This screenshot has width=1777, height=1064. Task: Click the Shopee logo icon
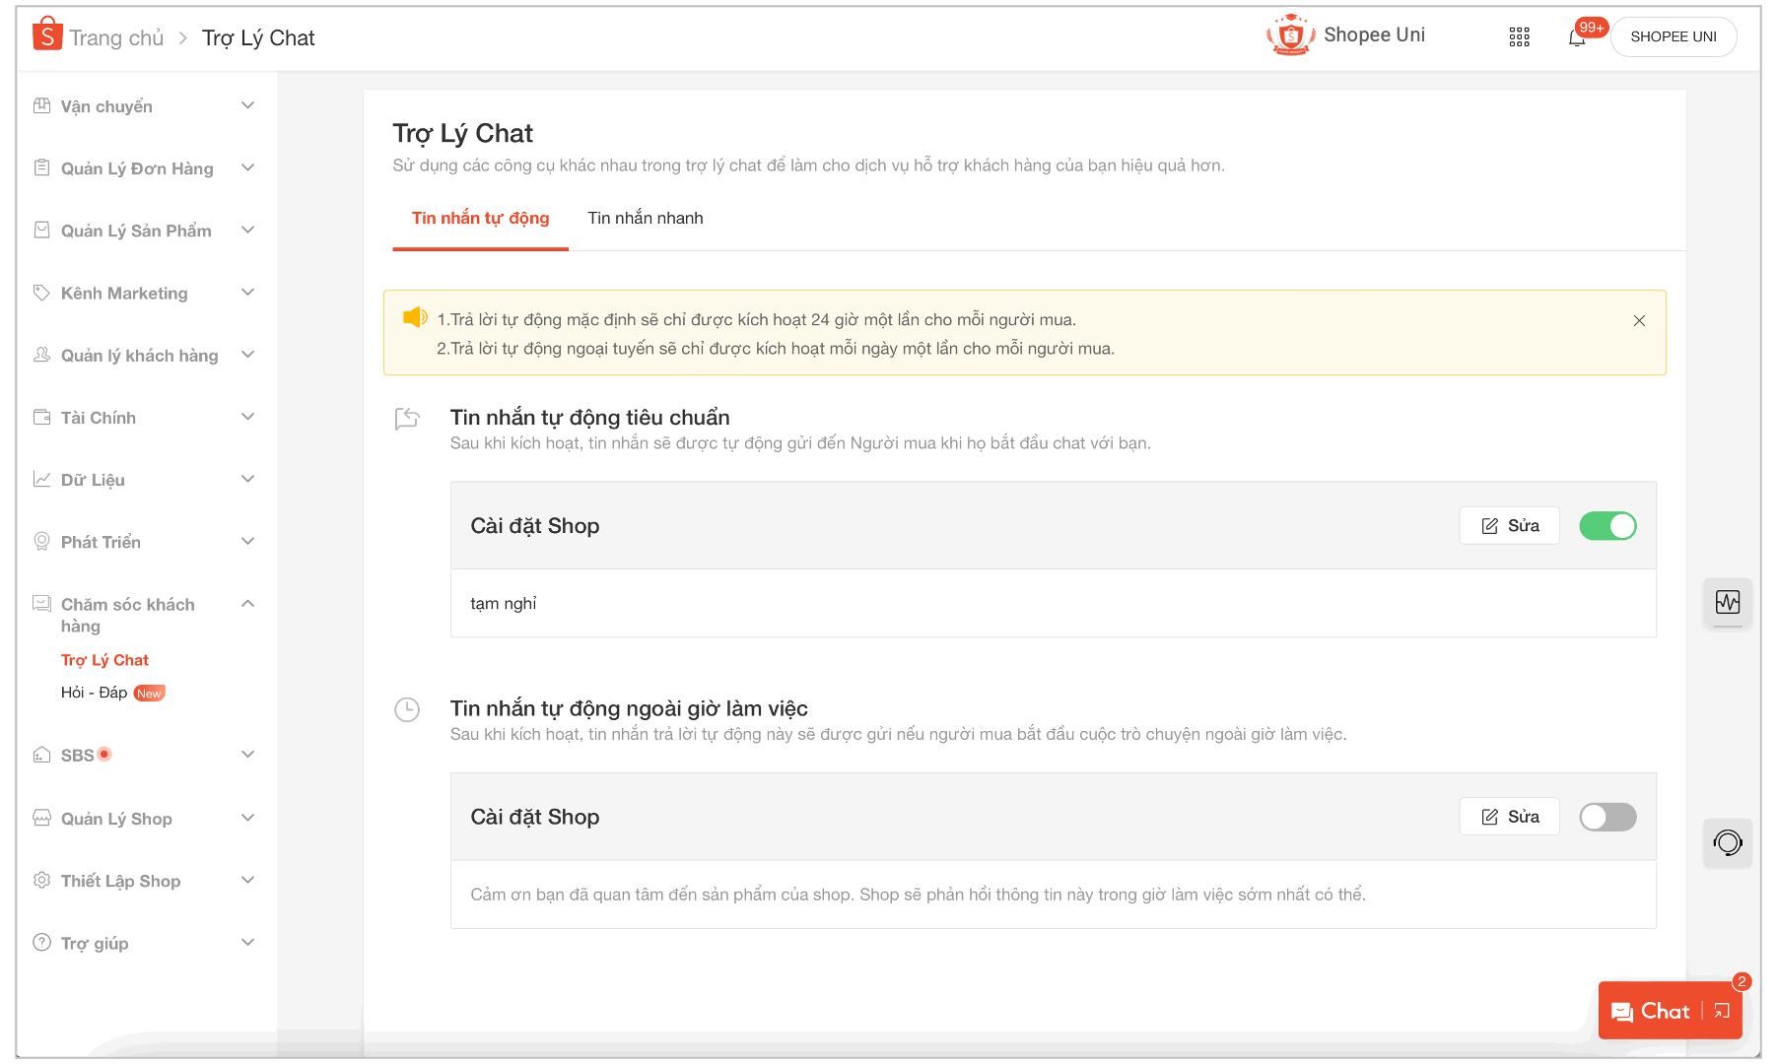[46, 35]
